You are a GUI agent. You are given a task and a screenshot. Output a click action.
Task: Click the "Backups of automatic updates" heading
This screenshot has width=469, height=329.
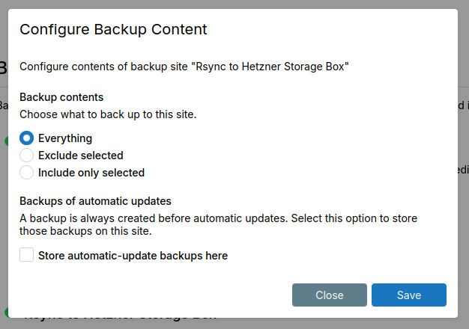(x=95, y=201)
